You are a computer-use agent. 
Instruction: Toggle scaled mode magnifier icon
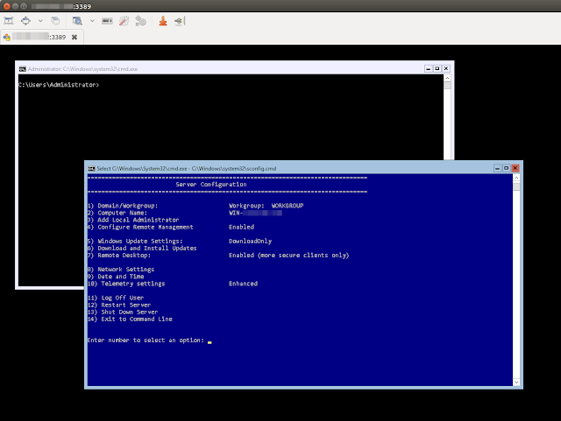(x=77, y=20)
